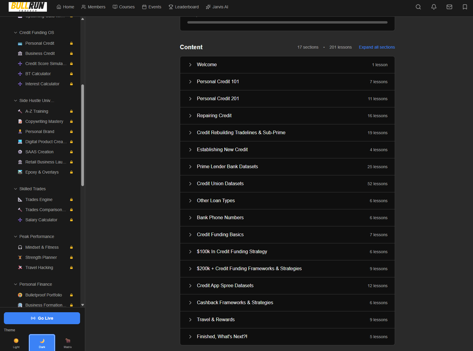Open the bookmarks icon
Screen dimensions: 473x351
[465, 7]
